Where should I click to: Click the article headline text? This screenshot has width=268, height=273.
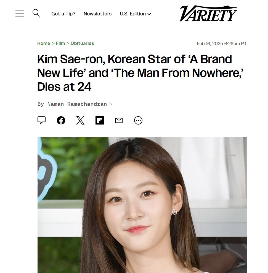pos(140,73)
